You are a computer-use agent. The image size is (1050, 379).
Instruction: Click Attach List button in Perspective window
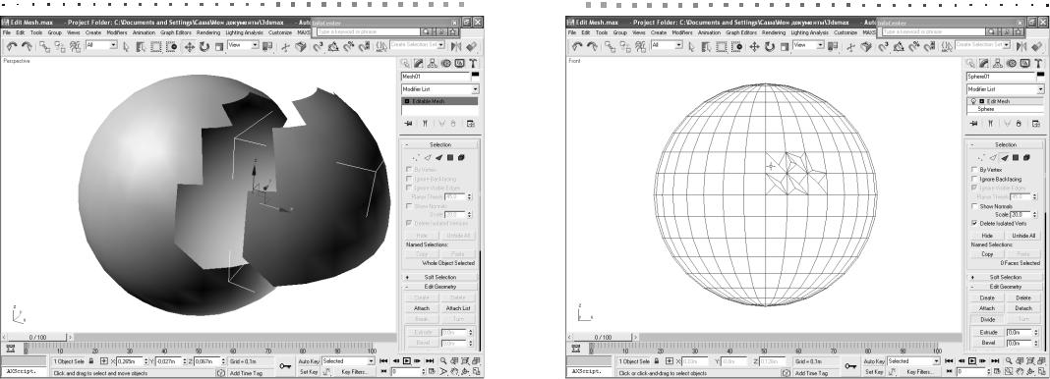click(x=458, y=308)
